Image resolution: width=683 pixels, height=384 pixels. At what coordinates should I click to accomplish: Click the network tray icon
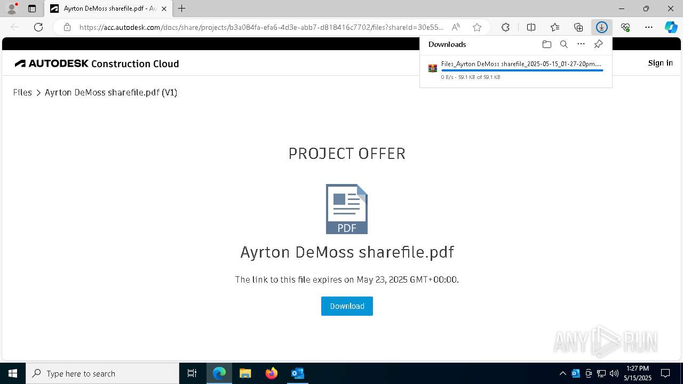[x=601, y=373]
